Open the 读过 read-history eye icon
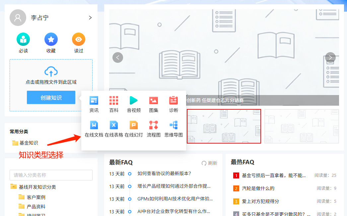The height and width of the screenshot is (216, 347). 79,40
